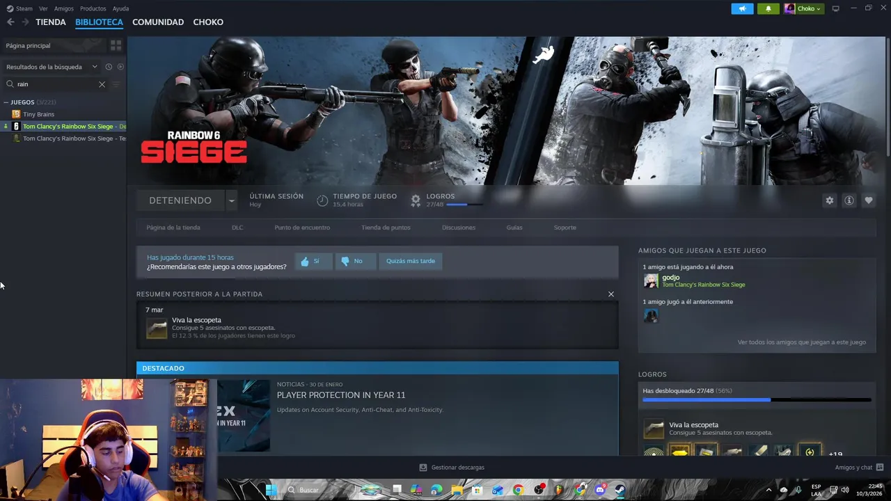Screen dimensions: 891x501
Task: Open 'Página principal' in the library
Action: [53, 45]
